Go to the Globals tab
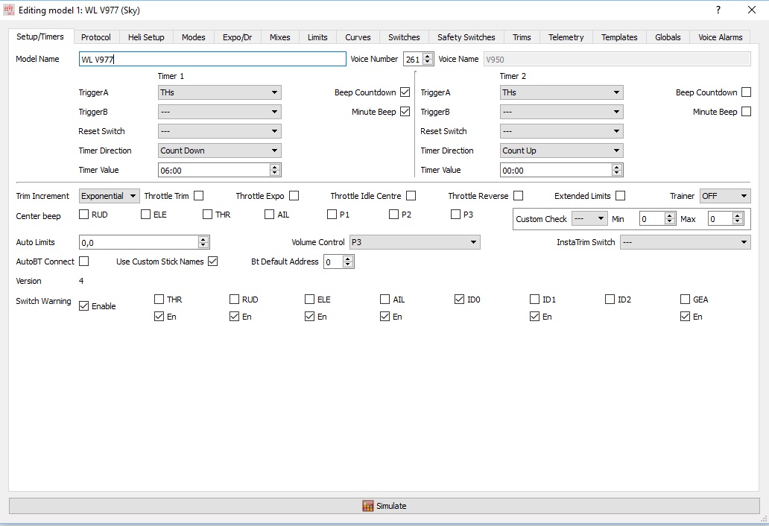This screenshot has width=769, height=526. pyautogui.click(x=668, y=37)
